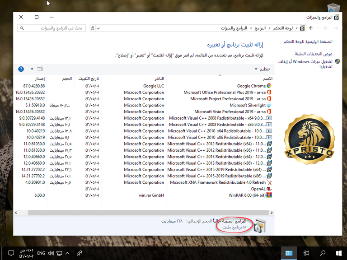The height and width of the screenshot is (260, 347).
Task: Click the ENG language indicator
Action: 41,253
